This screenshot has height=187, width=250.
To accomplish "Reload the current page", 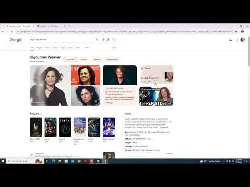I will [x=12, y=32].
